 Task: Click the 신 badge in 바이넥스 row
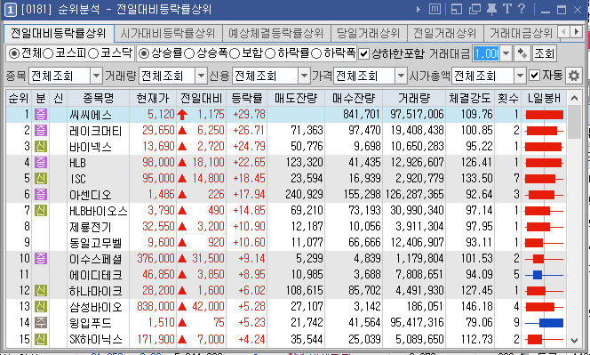pyautogui.click(x=41, y=146)
